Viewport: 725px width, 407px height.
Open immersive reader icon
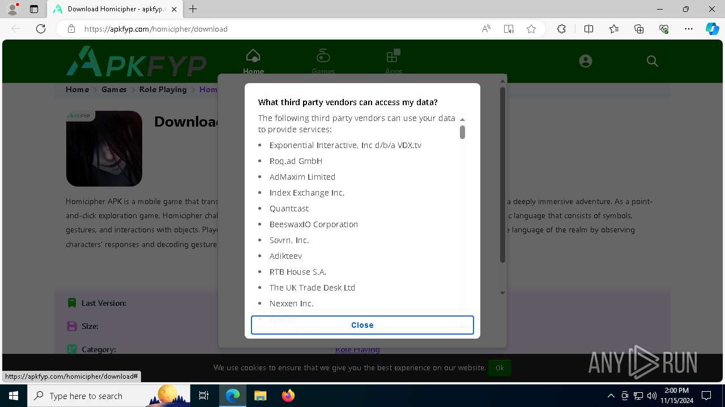(x=509, y=29)
